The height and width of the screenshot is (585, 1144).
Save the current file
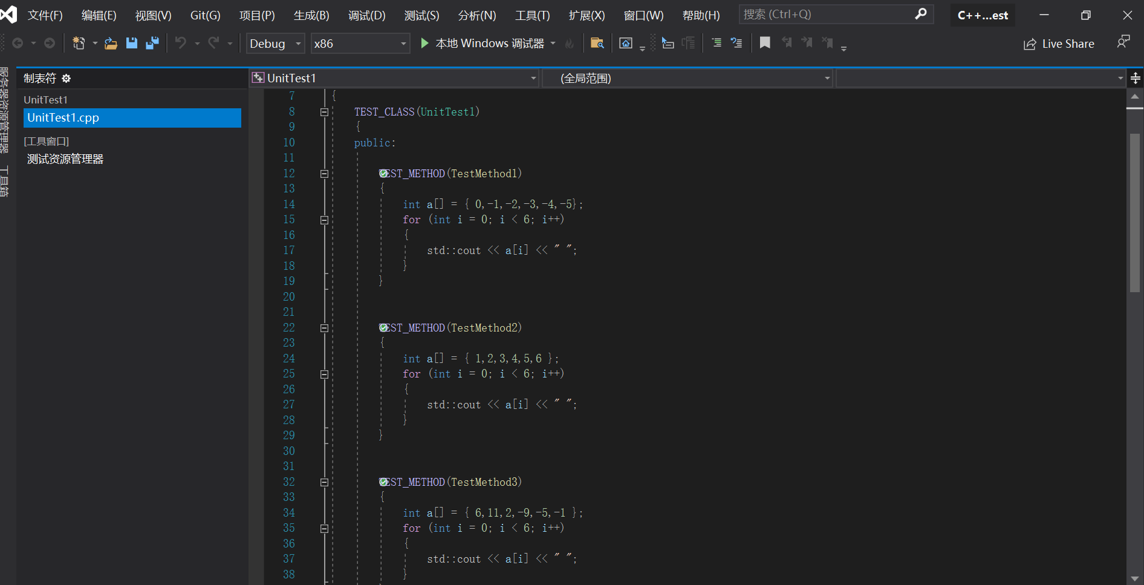(x=132, y=43)
